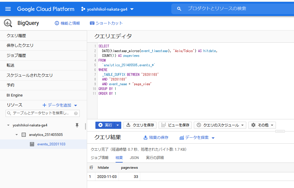Select the 2020-11-03 result cell
This screenshot has height=188, width=294.
pyautogui.click(x=107, y=176)
